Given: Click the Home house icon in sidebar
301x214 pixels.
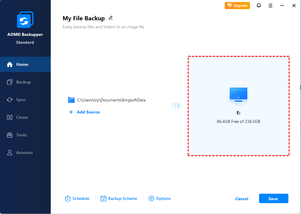Looking at the screenshot, I should coord(10,64).
